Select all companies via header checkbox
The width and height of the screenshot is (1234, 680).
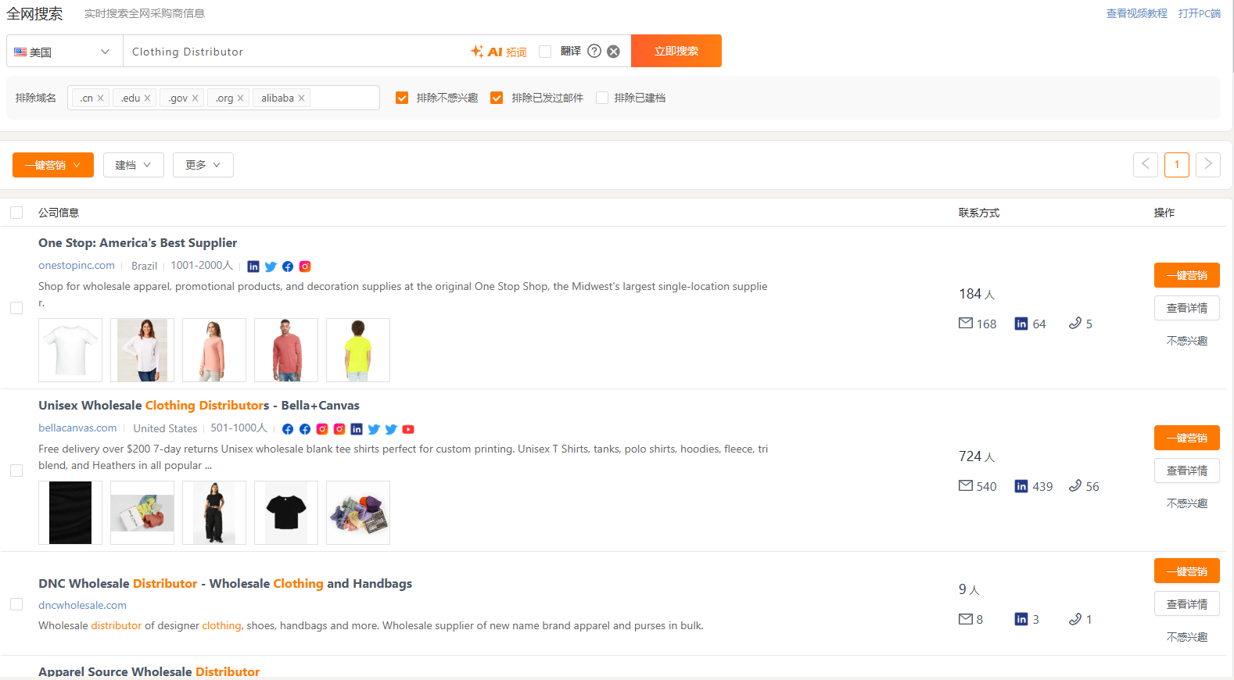pyautogui.click(x=16, y=213)
